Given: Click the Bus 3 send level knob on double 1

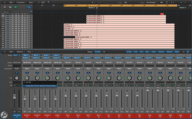Looking at the screenshot, I should [30, 55].
